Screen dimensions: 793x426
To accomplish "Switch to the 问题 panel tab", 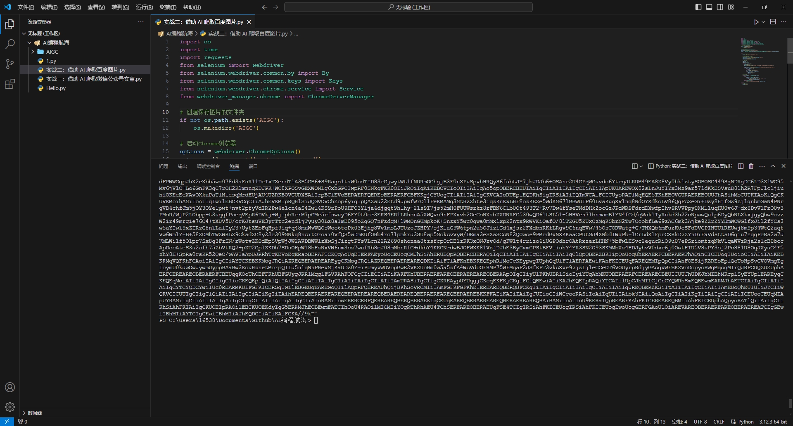I will [164, 166].
